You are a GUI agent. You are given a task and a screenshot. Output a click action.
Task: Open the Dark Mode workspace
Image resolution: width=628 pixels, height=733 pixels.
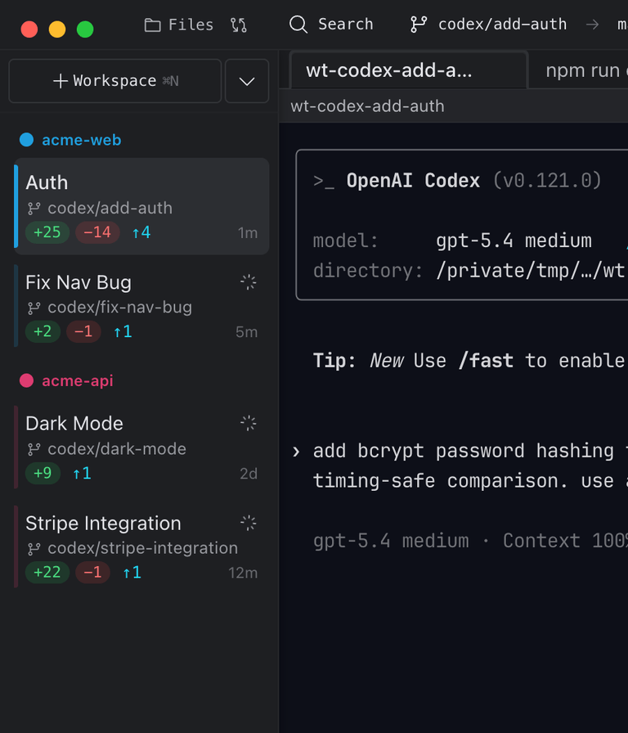[x=141, y=447]
